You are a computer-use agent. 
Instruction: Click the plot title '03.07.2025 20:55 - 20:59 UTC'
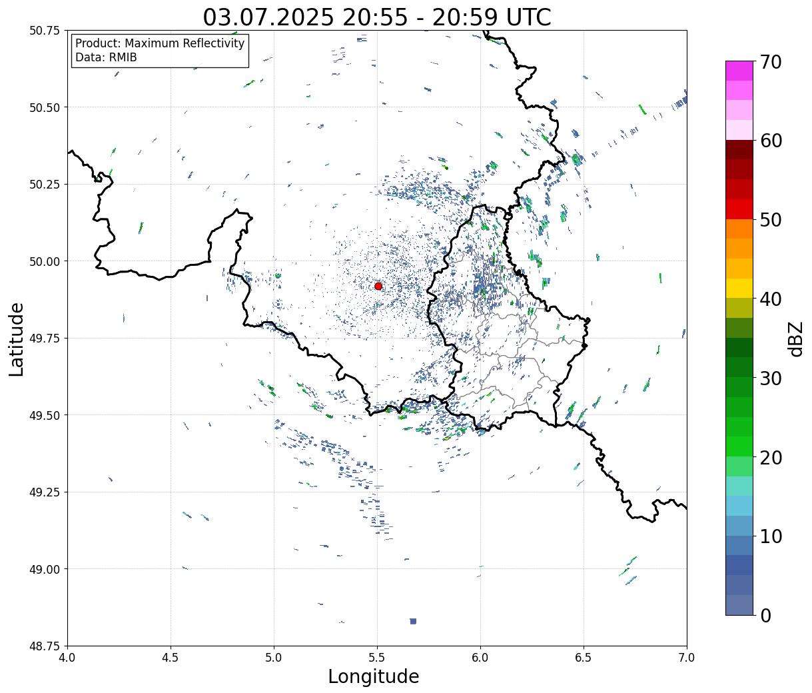(377, 17)
